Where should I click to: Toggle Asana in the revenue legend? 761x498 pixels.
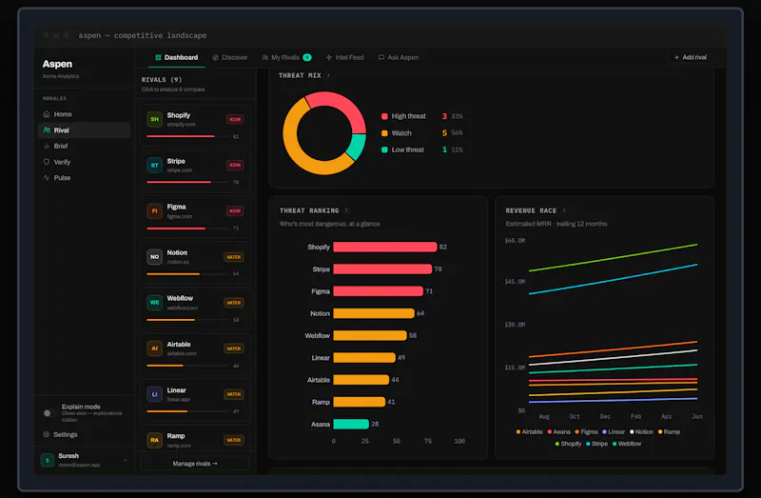point(558,432)
